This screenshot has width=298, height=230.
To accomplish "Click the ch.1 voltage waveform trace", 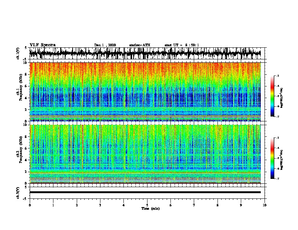I will [145, 53].
